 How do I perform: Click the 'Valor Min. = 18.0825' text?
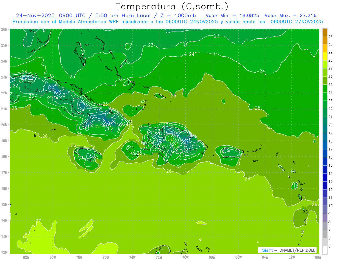click(x=232, y=15)
